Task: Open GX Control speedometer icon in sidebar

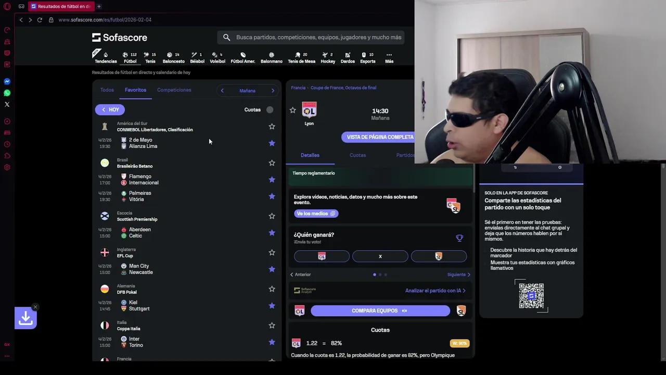Action: [7, 30]
